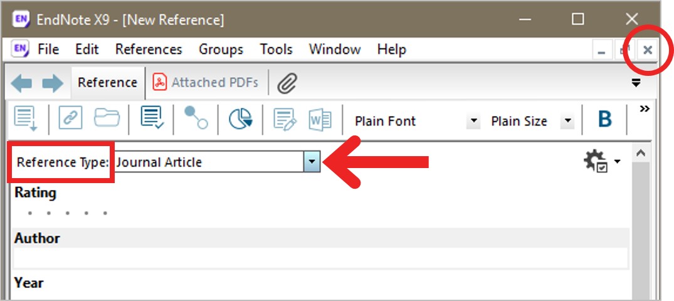674x301 pixels.
Task: Toggle Bold text formatting
Action: 605,119
